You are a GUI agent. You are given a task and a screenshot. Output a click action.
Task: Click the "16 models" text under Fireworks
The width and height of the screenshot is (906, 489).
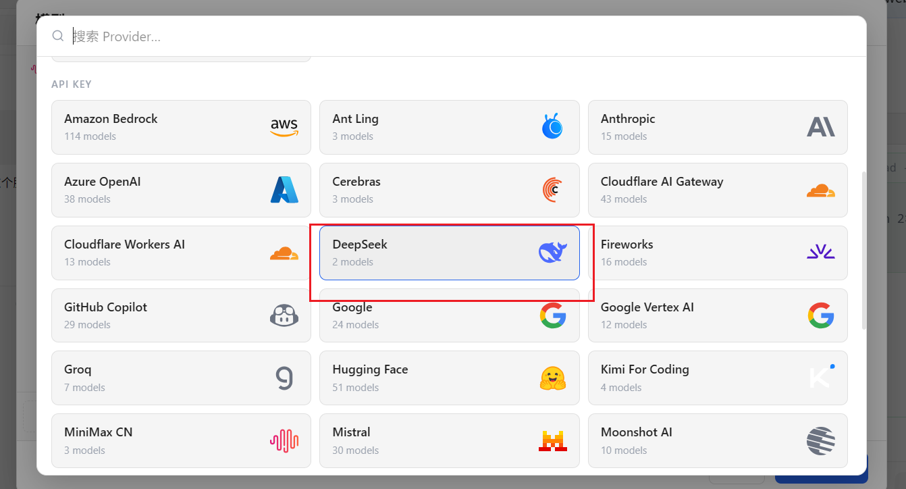(x=624, y=262)
